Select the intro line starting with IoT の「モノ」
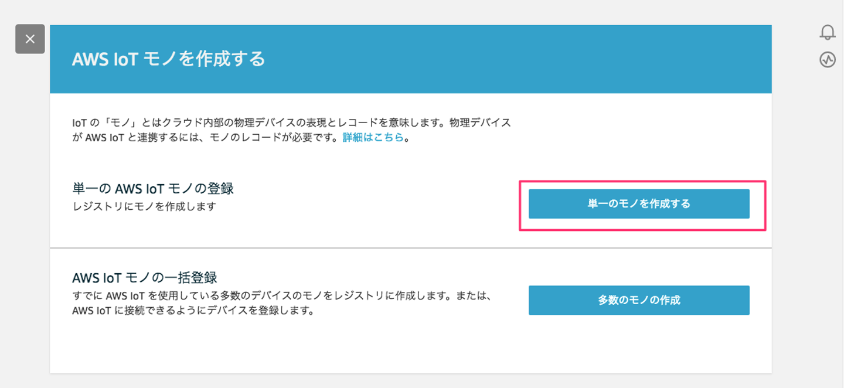Viewport: 844px width, 388px height. click(x=291, y=123)
